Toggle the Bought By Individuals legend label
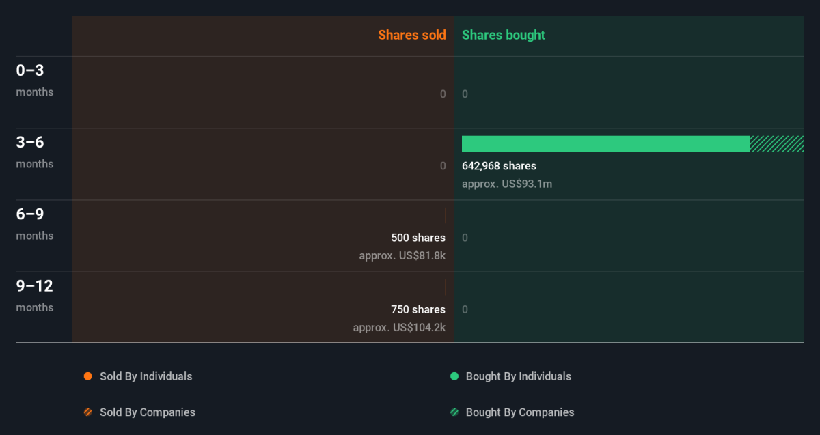The image size is (820, 435). point(518,376)
